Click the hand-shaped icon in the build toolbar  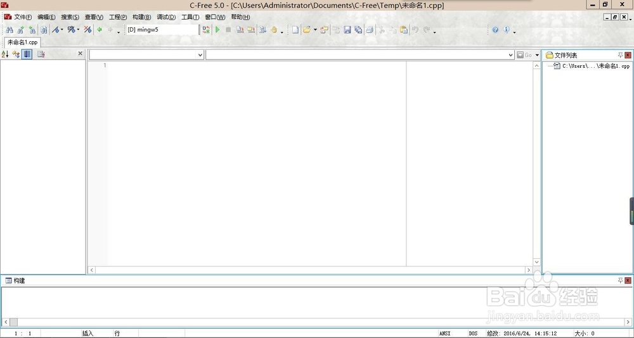274,30
